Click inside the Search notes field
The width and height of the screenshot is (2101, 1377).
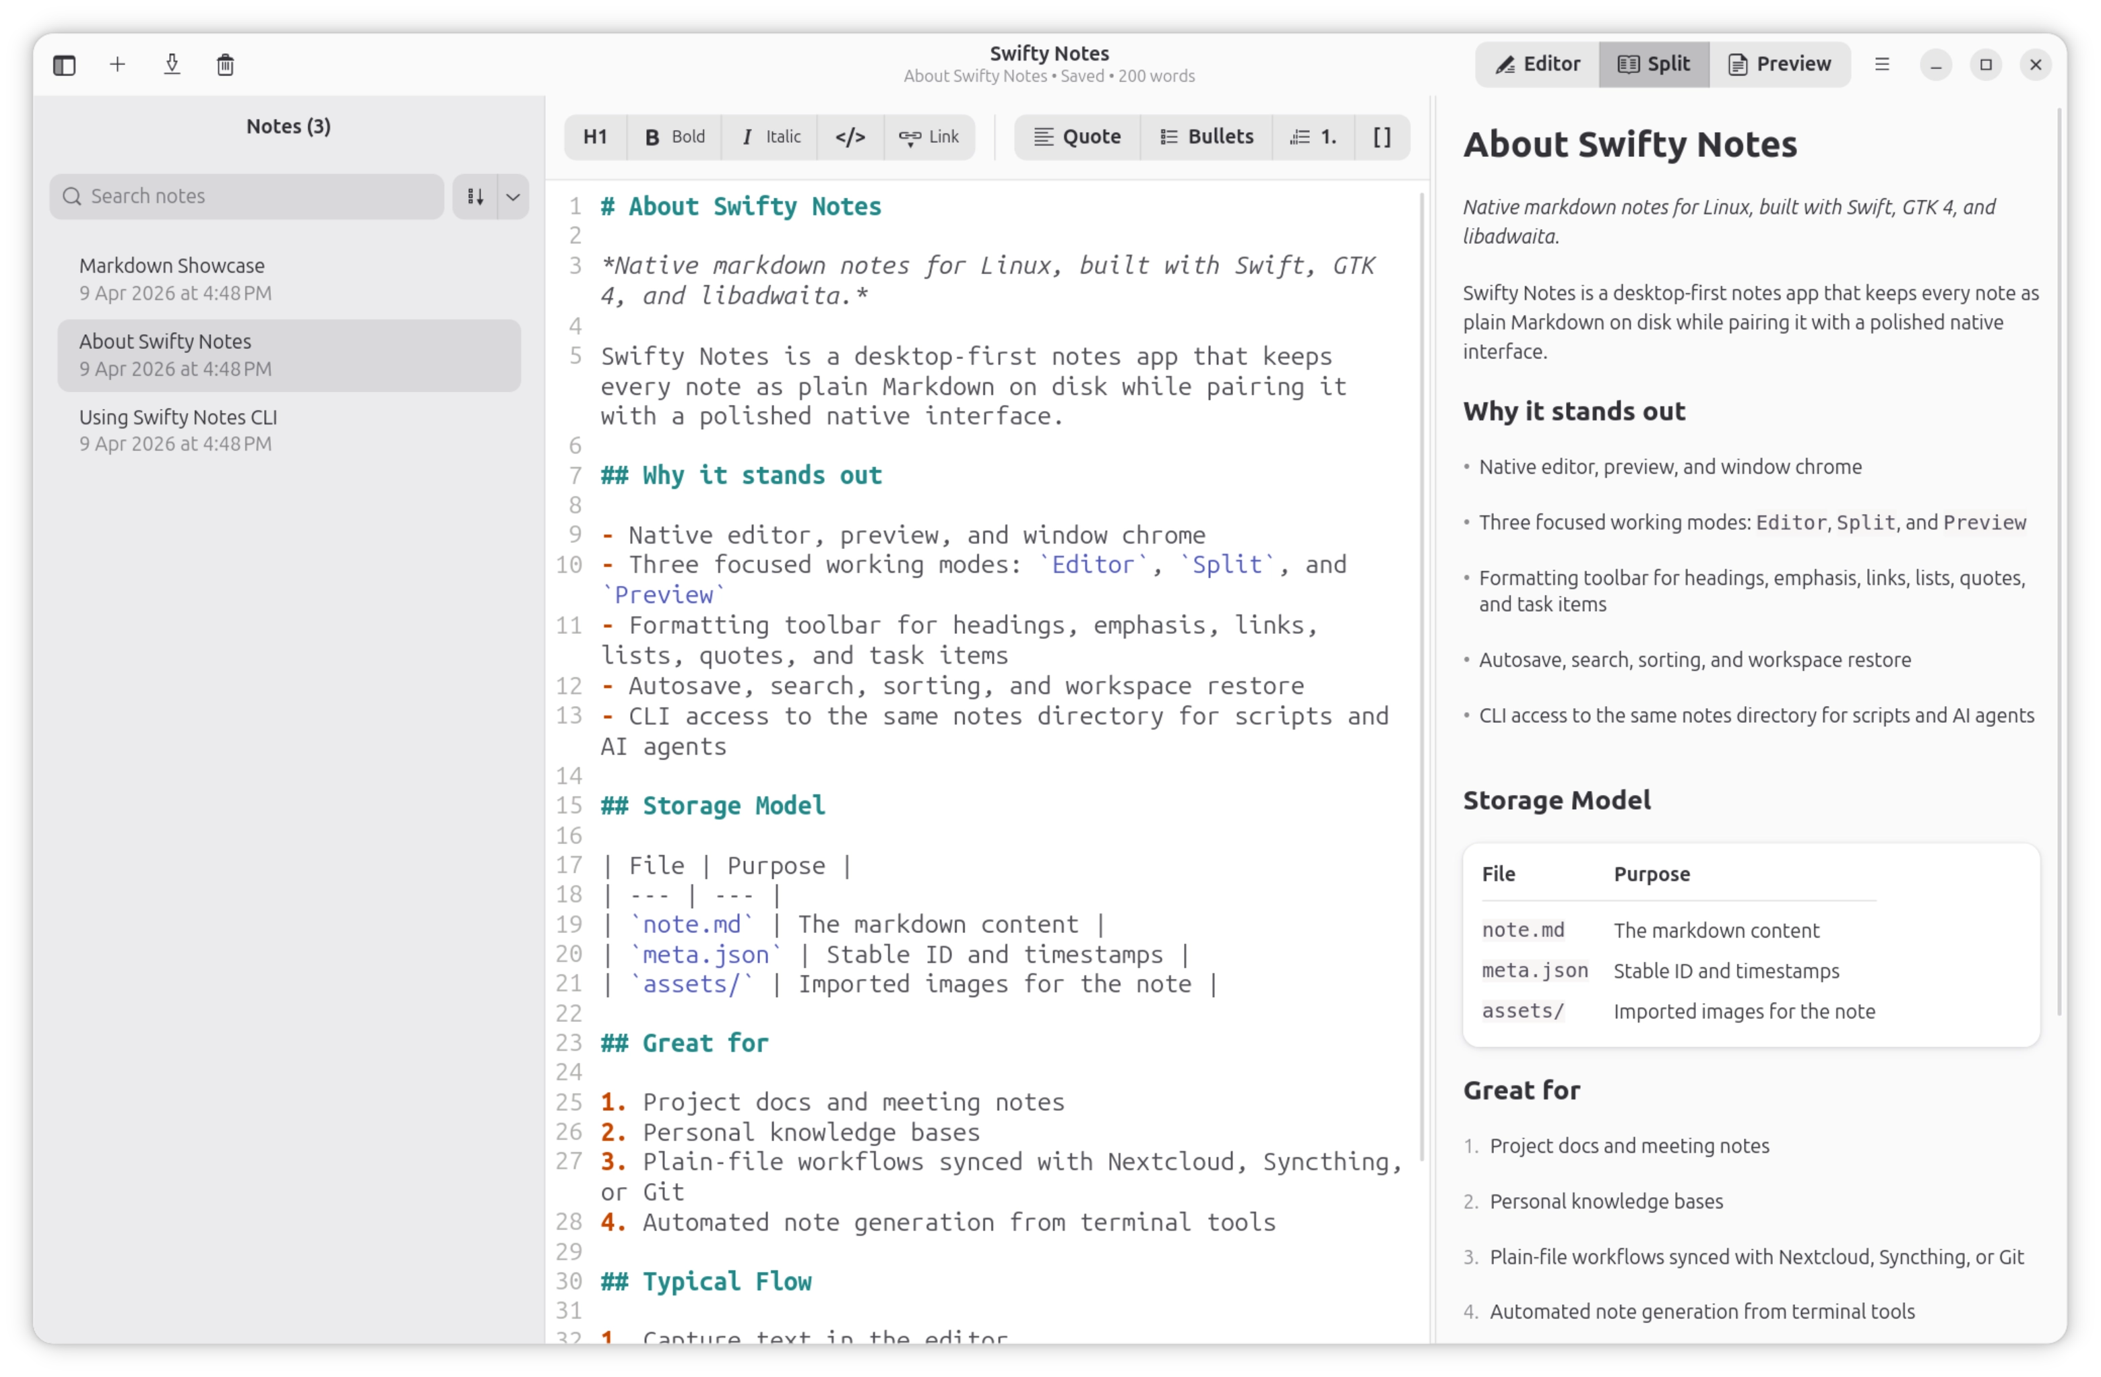(247, 196)
